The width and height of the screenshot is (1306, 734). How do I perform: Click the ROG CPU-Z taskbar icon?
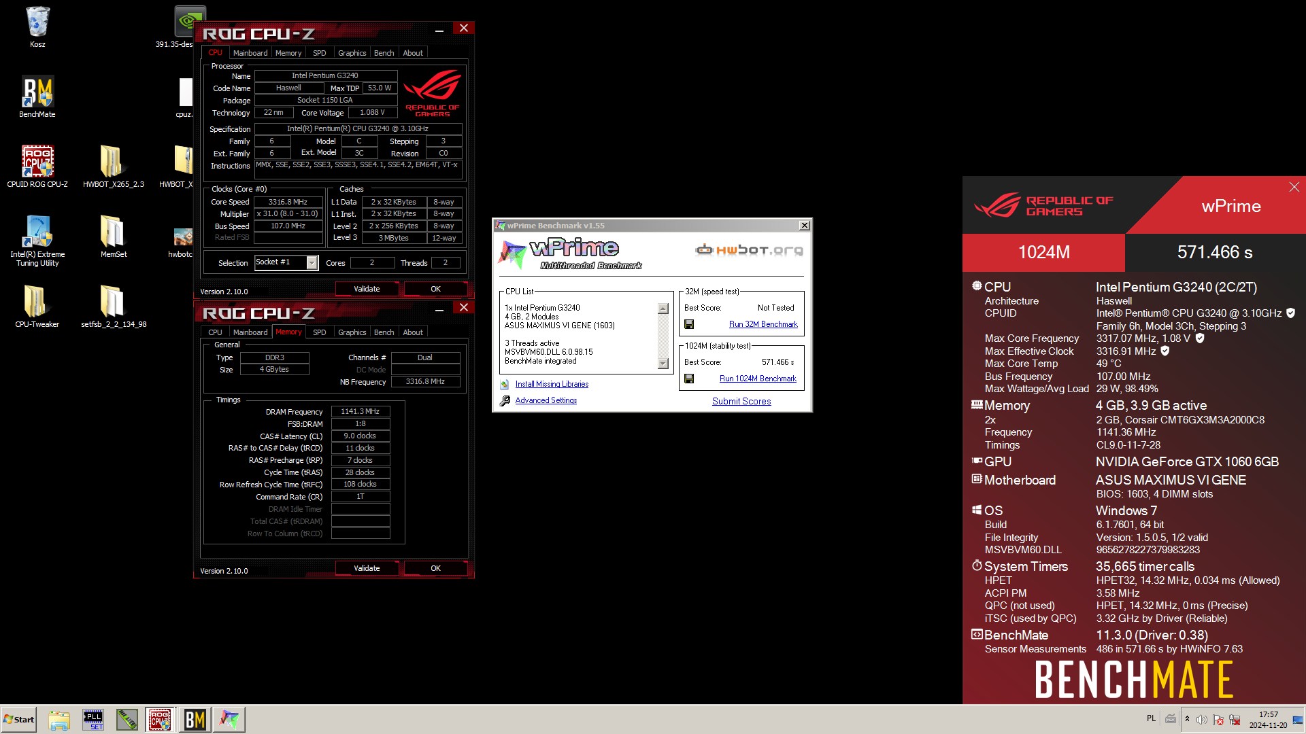click(x=160, y=719)
